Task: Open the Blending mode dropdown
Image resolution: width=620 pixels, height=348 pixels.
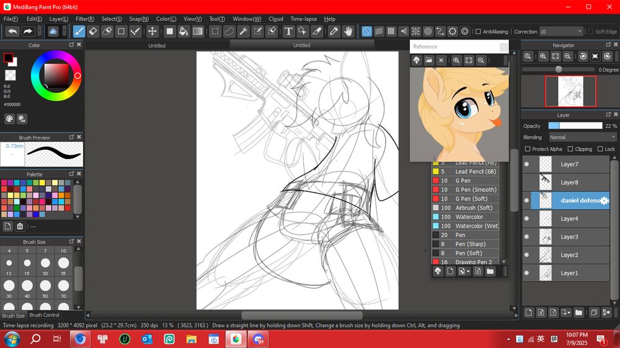Action: [x=583, y=137]
